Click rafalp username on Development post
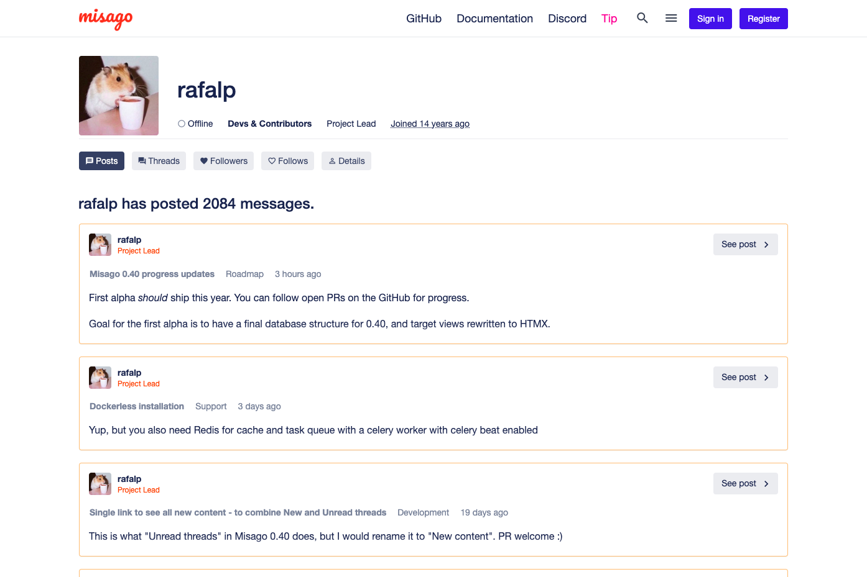This screenshot has height=577, width=867. point(129,479)
